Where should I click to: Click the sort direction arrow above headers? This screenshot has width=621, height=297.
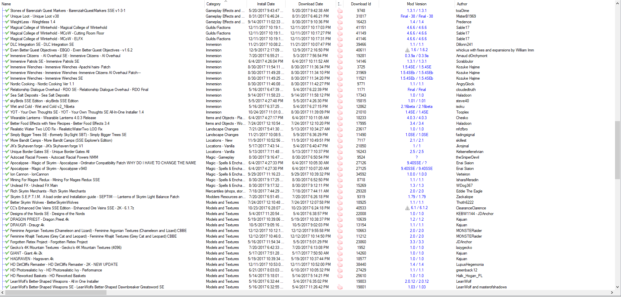coord(226,1)
